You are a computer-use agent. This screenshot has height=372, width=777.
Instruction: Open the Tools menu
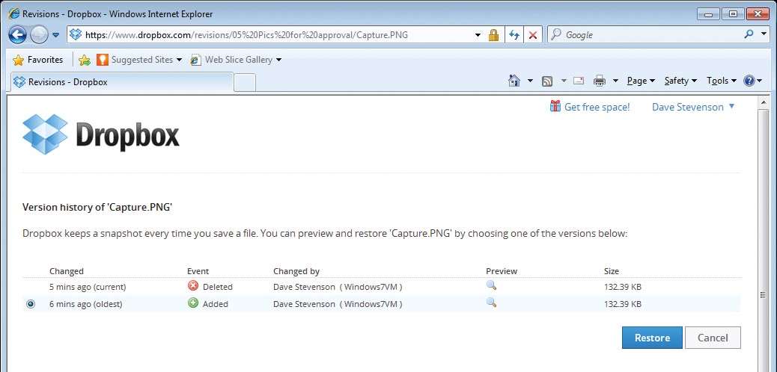721,81
